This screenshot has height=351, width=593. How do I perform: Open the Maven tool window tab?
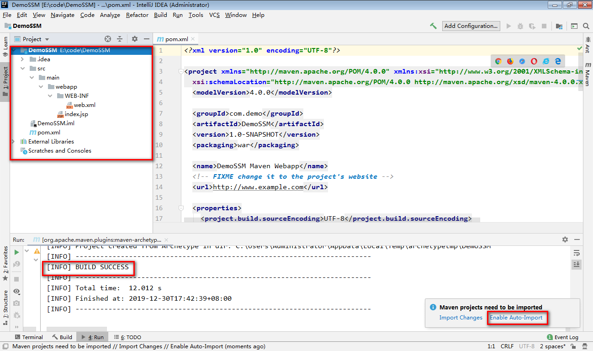[588, 75]
